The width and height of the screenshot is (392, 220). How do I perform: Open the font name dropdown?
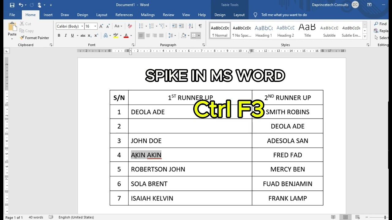[x=82, y=26]
